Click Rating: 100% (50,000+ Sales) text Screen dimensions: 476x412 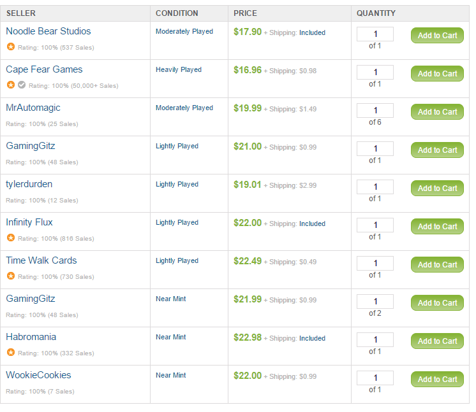pyautogui.click(x=73, y=86)
